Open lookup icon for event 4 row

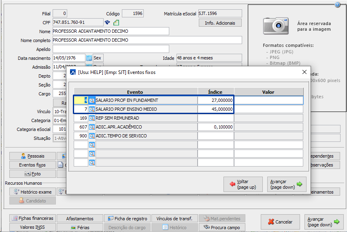click(x=92, y=101)
